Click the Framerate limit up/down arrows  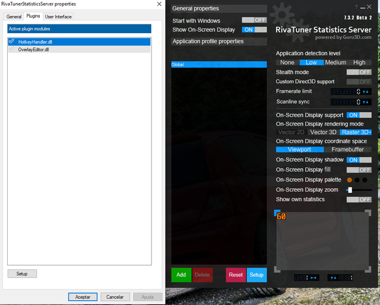coord(366,91)
